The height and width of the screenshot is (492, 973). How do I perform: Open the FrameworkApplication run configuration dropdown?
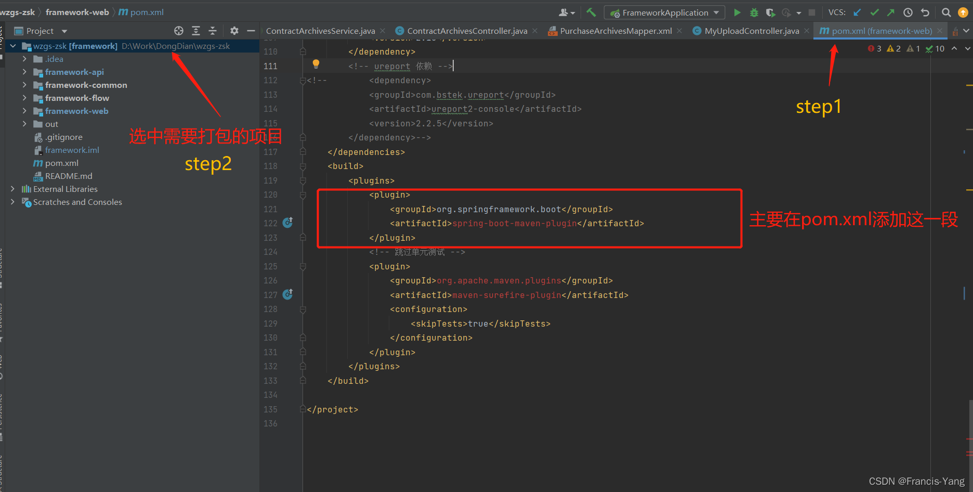point(665,12)
